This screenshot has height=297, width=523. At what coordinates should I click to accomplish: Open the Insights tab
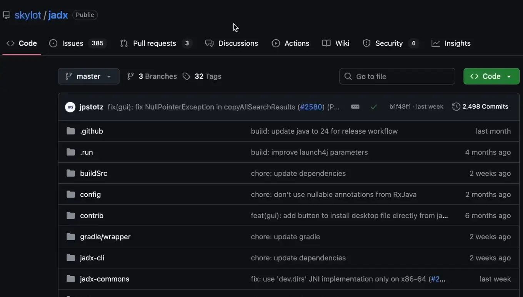tap(451, 43)
